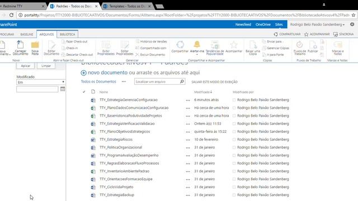Switch to the ARQUIVOS ribbon tab

click(46, 34)
